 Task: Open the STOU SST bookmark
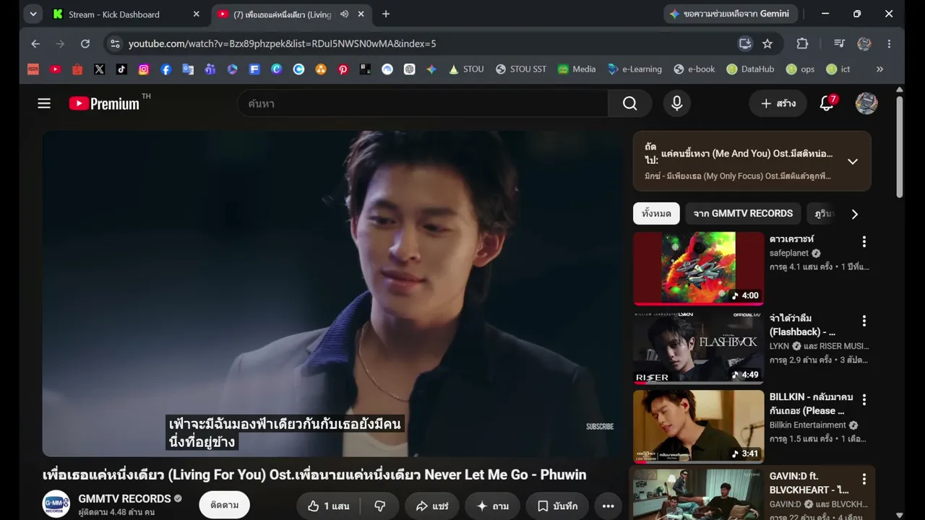(x=521, y=69)
